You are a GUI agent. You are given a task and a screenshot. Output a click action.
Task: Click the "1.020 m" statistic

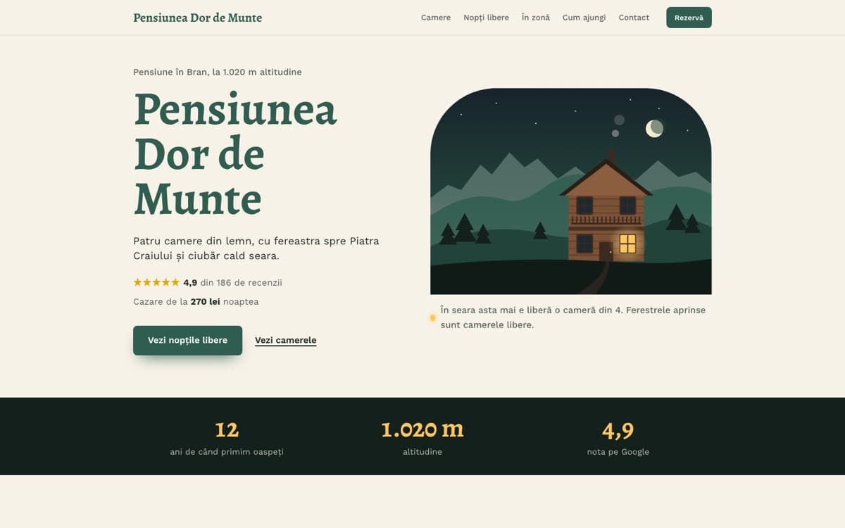[x=423, y=429]
